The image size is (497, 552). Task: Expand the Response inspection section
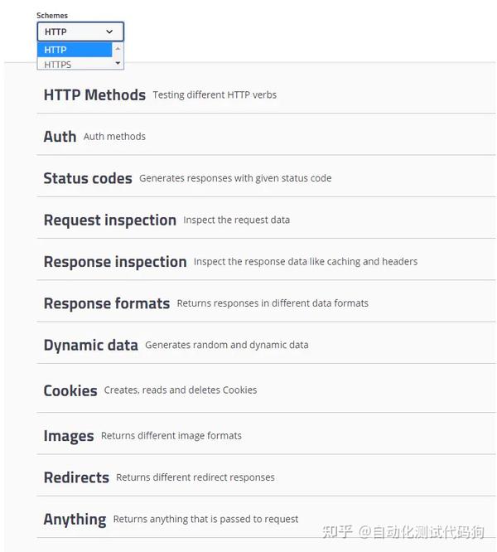pos(114,262)
